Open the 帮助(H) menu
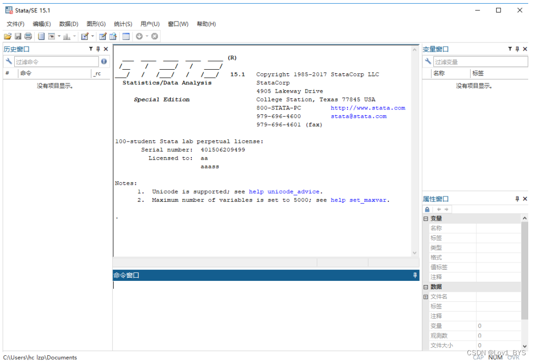Image resolution: width=534 pixels, height=361 pixels. 206,24
